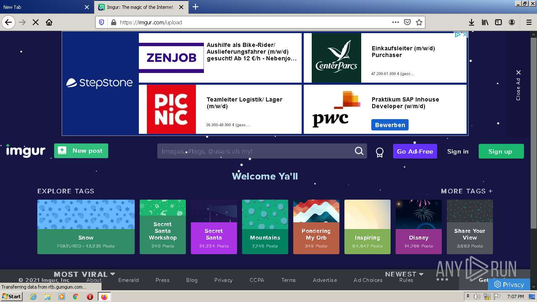Open the blue Privacy settings button
Screen dimensions: 537x302
pos(509,284)
